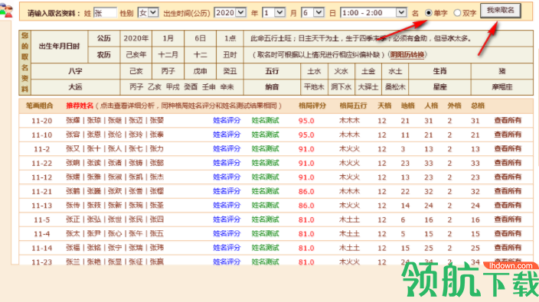Image resolution: width=539 pixels, height=302 pixels.
Task: Click 查看所有 in the 11-2 row
Action: point(508,148)
